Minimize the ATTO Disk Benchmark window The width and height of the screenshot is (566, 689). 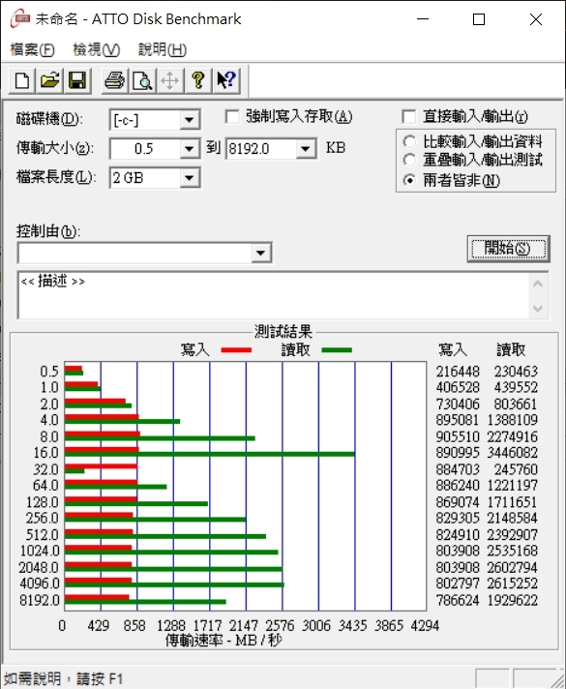(423, 19)
